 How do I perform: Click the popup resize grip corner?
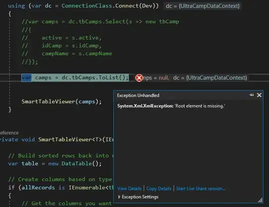click(x=260, y=201)
